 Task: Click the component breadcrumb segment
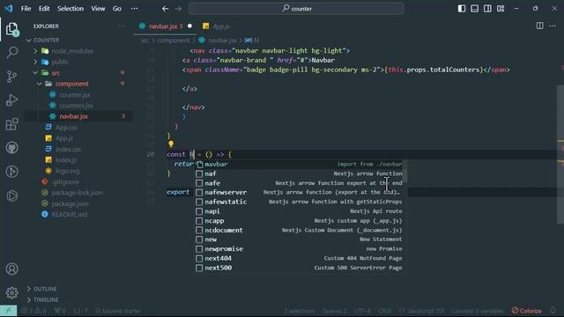173,41
